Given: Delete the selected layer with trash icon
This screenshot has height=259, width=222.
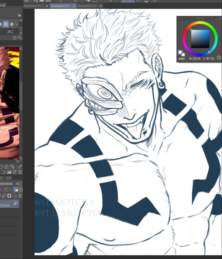Looking at the screenshot, I should coord(20,196).
